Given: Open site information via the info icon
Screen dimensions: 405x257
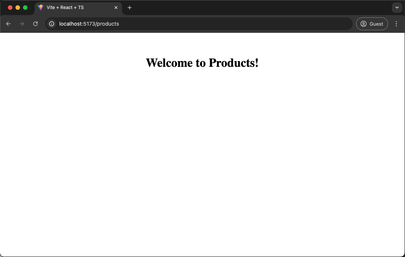Looking at the screenshot, I should (51, 23).
